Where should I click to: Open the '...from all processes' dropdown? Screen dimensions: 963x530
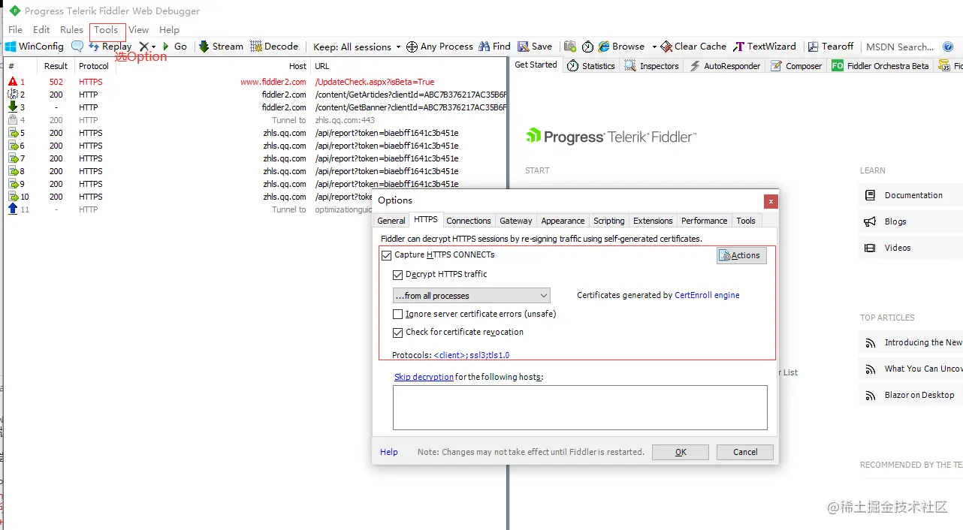coord(472,296)
